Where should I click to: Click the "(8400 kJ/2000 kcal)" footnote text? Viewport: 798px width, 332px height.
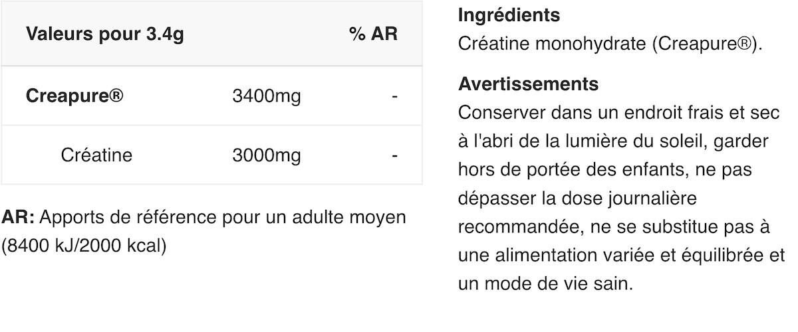point(84,246)
